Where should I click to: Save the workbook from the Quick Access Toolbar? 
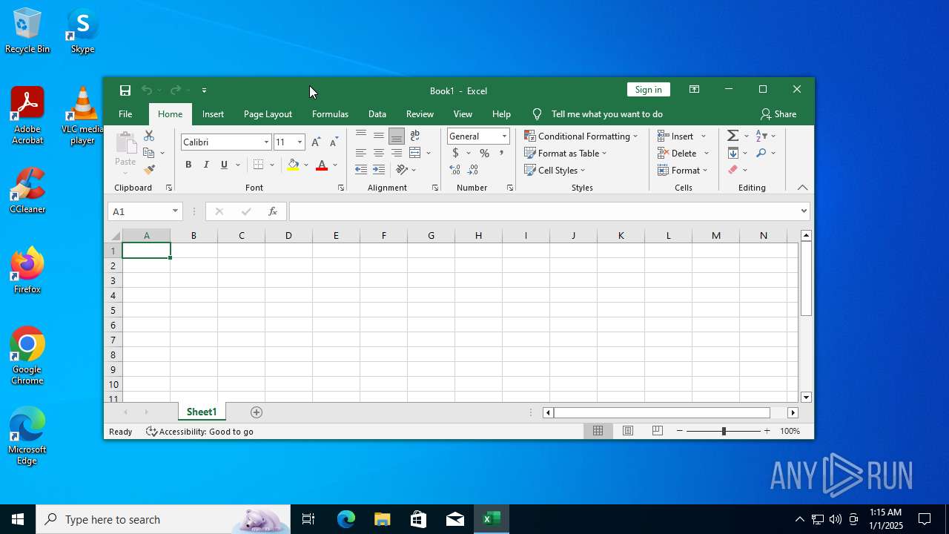pyautogui.click(x=125, y=90)
